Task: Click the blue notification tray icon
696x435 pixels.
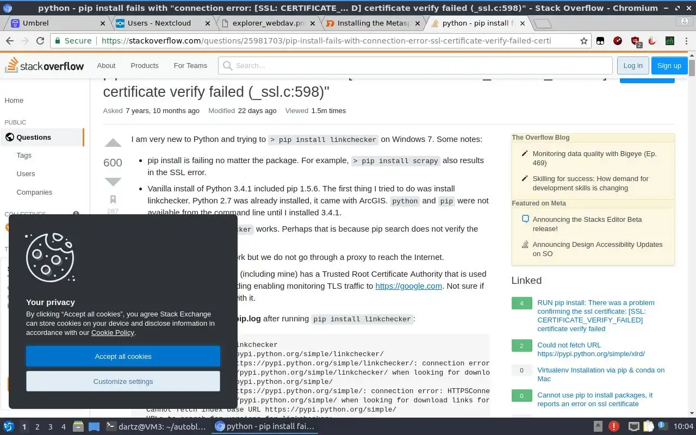Action: click(x=662, y=426)
